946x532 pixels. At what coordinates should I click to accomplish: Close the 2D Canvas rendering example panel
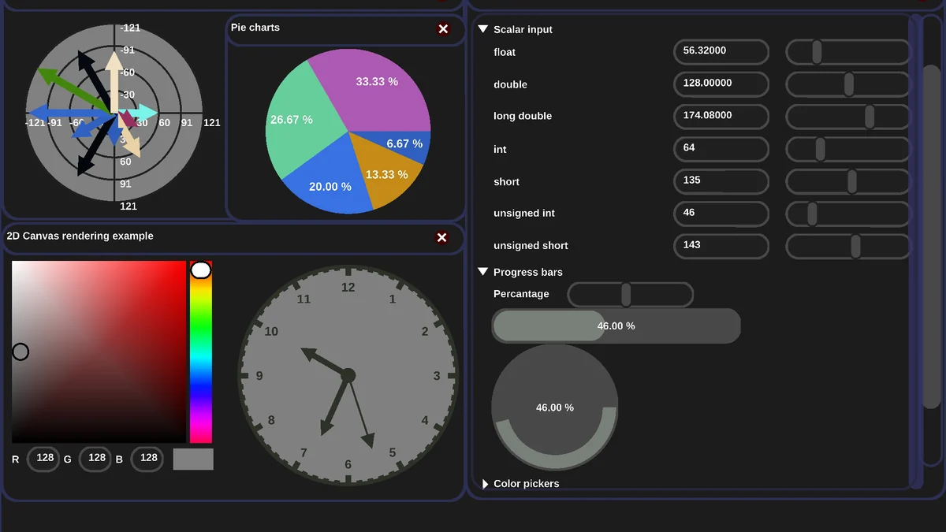(441, 238)
